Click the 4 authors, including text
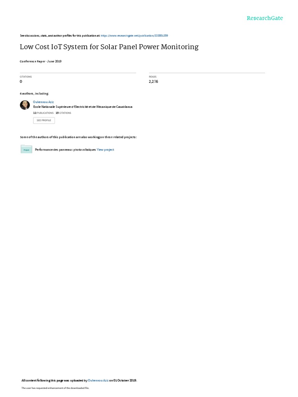 [34, 93]
